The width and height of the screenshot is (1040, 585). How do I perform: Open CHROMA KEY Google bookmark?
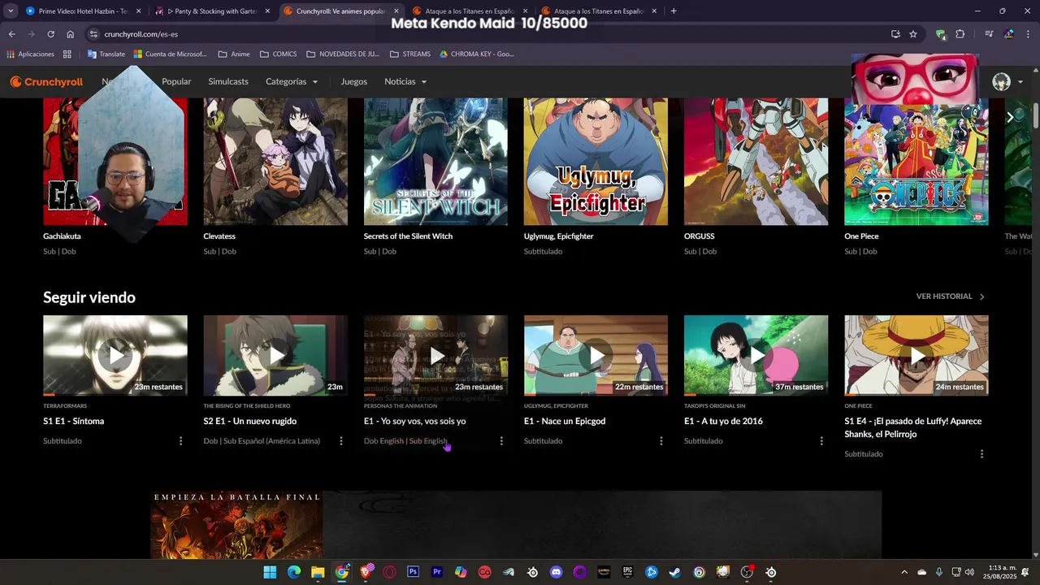click(477, 54)
